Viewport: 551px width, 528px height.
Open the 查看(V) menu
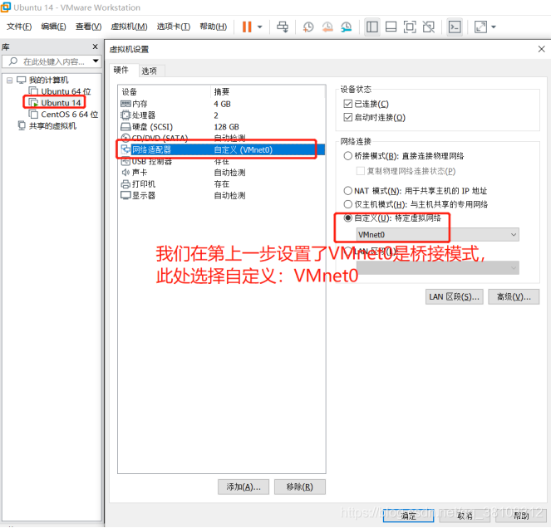pos(89,27)
